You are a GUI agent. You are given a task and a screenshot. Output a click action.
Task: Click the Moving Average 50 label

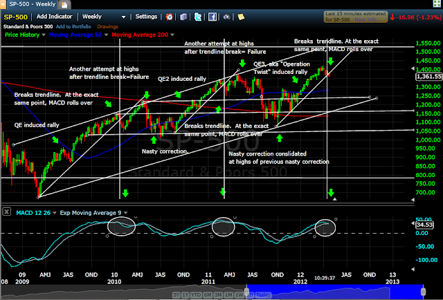[x=75, y=35]
